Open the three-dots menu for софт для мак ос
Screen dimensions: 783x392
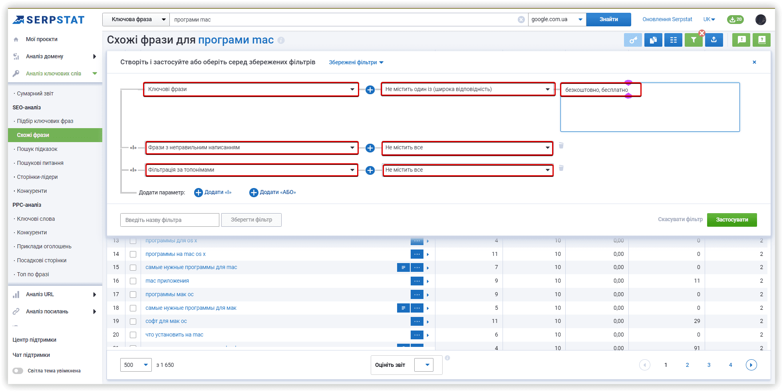tap(417, 321)
